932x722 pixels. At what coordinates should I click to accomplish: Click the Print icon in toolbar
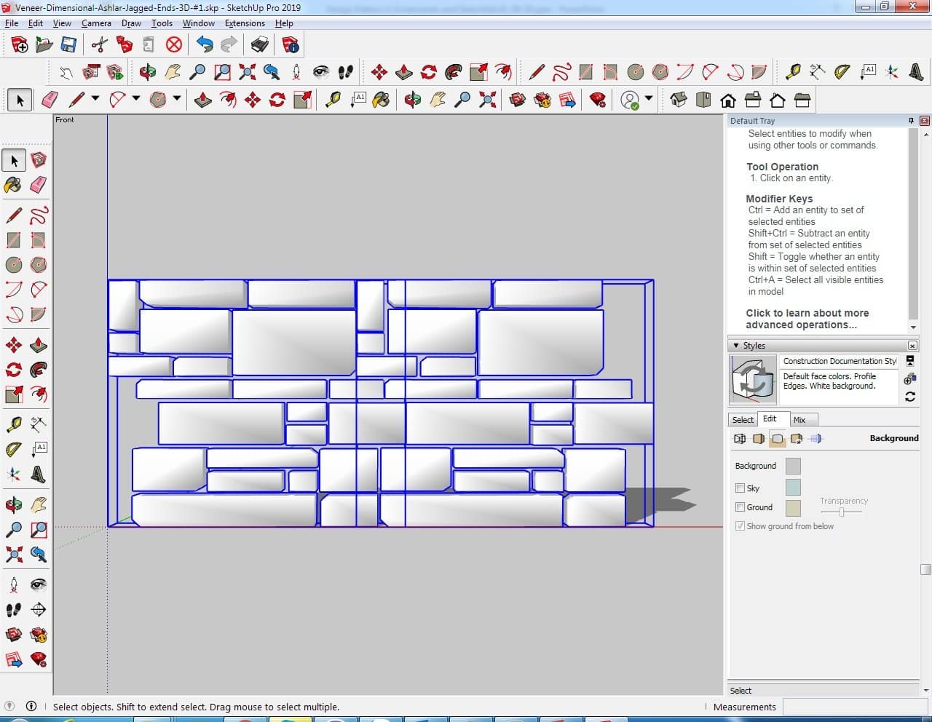[260, 45]
